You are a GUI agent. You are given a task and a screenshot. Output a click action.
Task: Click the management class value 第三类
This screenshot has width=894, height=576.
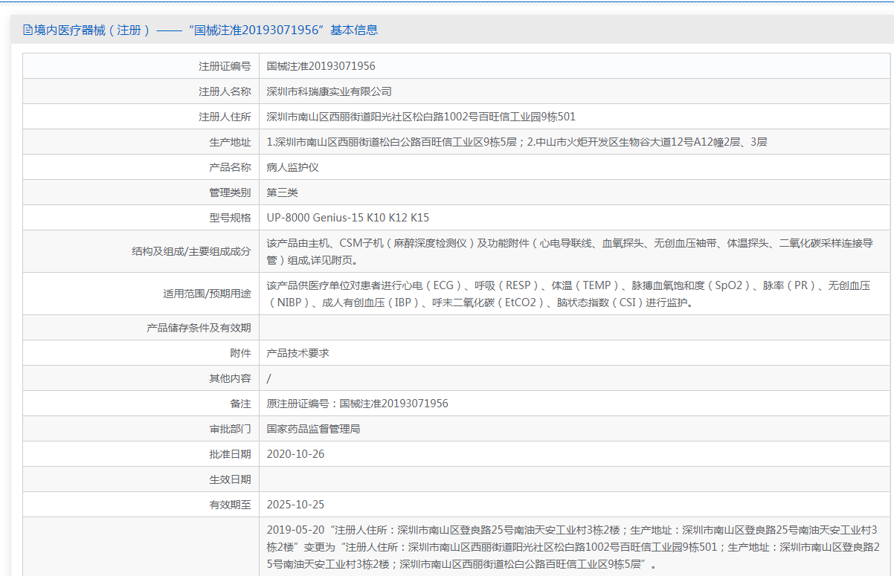point(282,192)
